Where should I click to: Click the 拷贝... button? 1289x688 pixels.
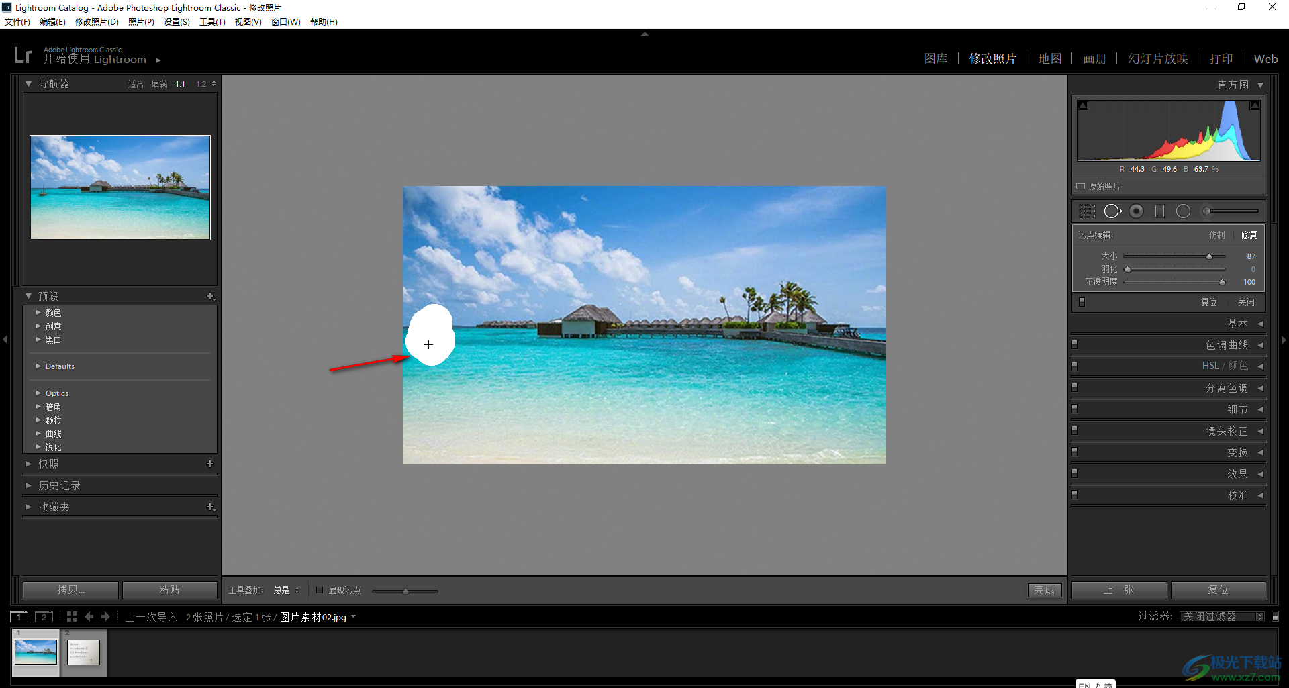(x=71, y=589)
